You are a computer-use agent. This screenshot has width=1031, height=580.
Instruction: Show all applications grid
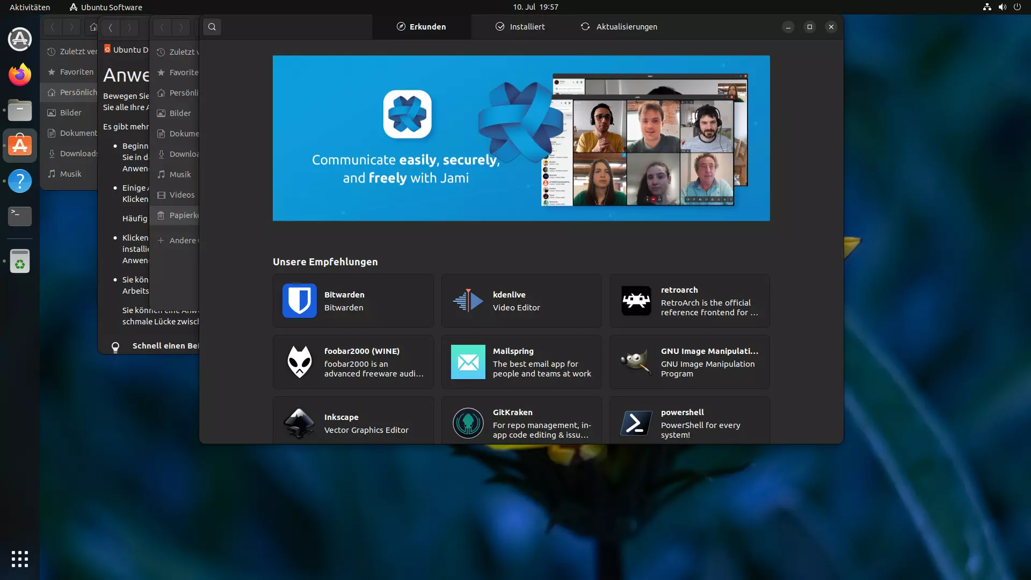(x=20, y=559)
